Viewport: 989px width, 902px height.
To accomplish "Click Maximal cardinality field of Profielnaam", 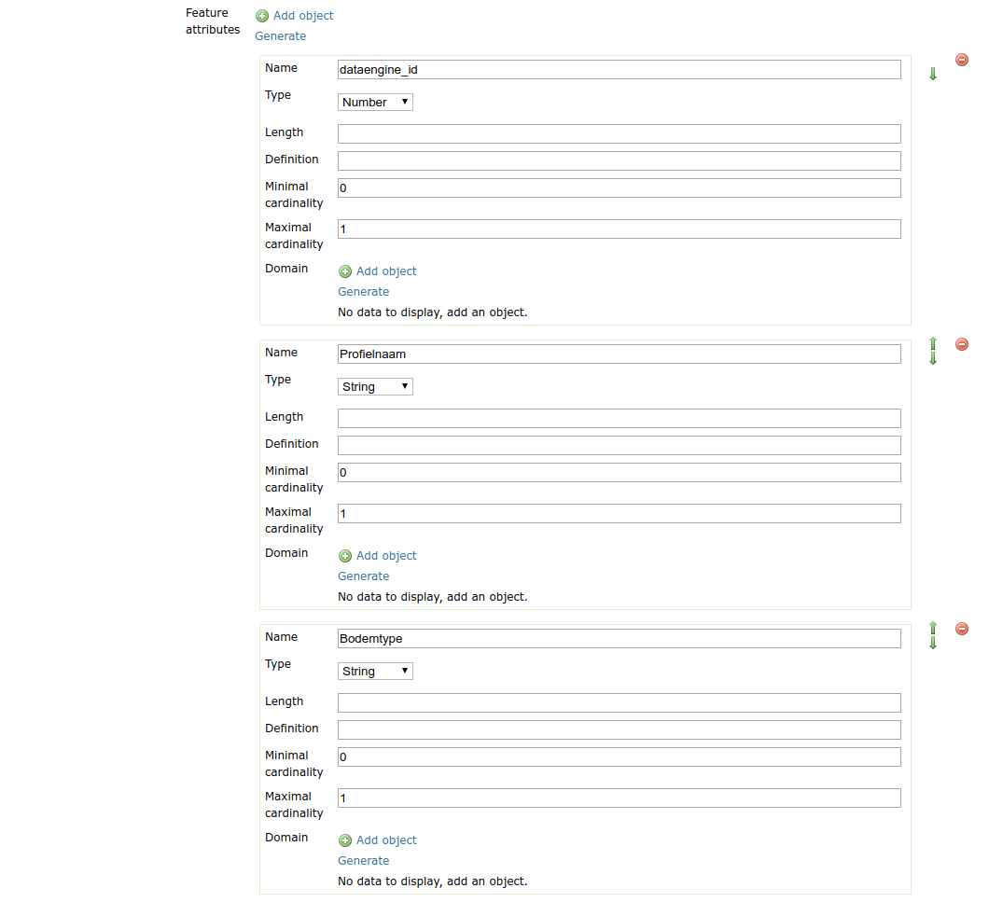I will tap(619, 514).
